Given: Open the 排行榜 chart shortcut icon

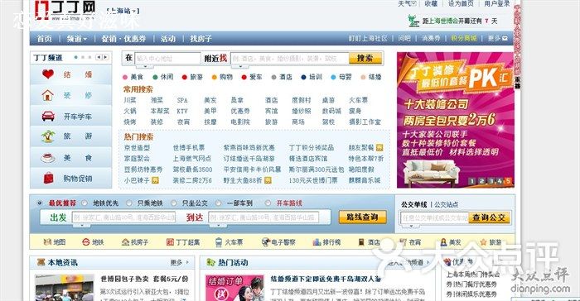Looking at the screenshot, I should point(317,242).
